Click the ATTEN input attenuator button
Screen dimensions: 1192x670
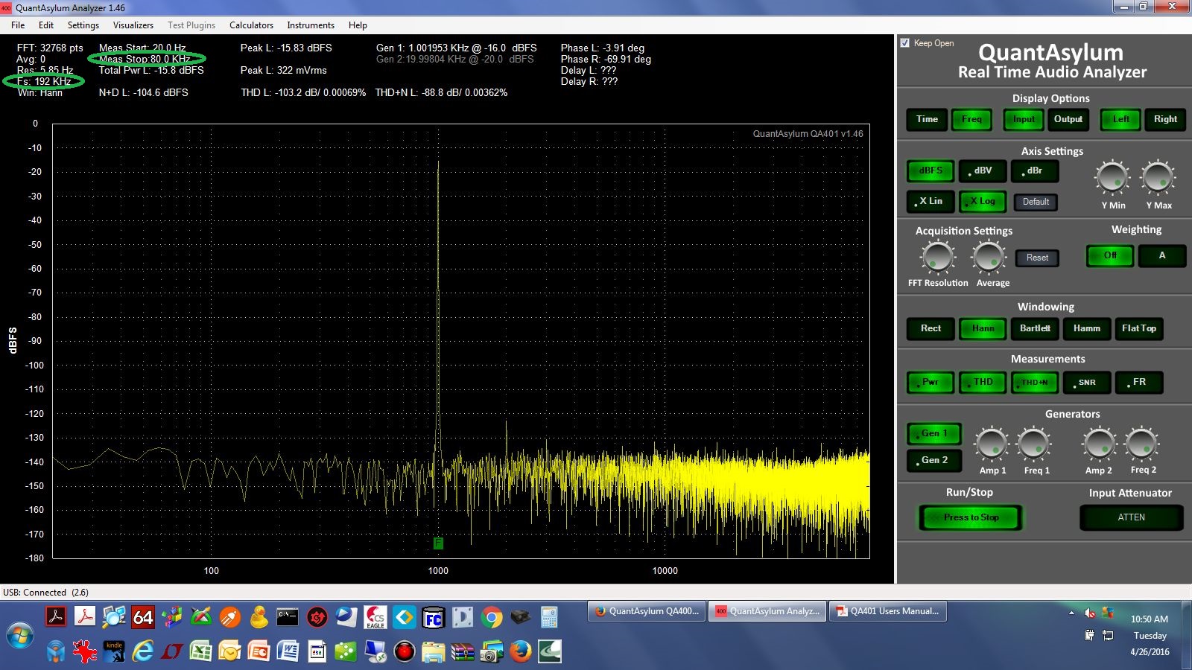(x=1131, y=517)
